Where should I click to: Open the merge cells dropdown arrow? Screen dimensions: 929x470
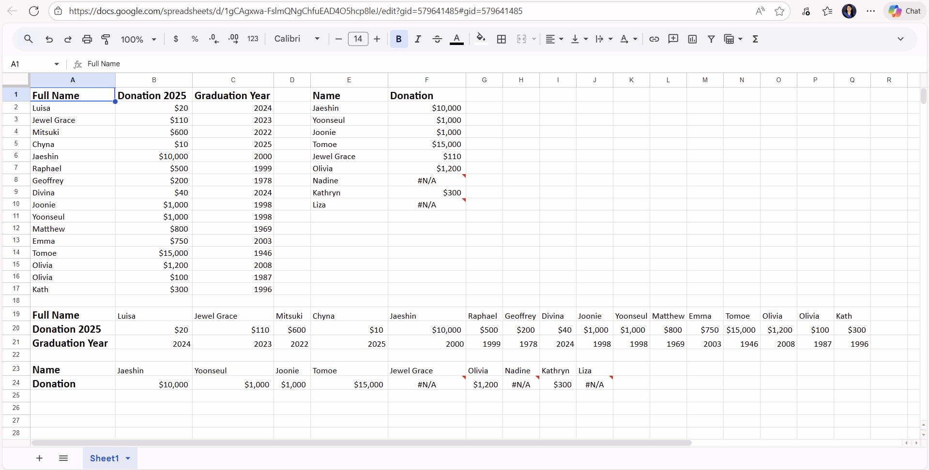pyautogui.click(x=533, y=39)
